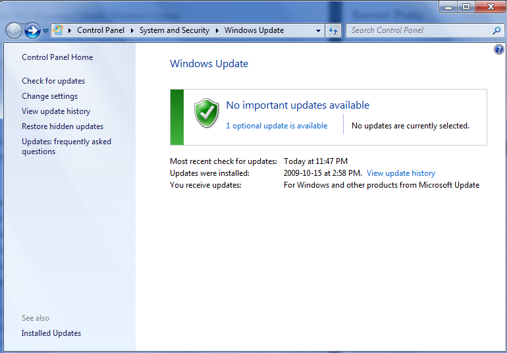
Task: Click 'For Windows and other products from Microsoft Update'
Action: (x=381, y=185)
